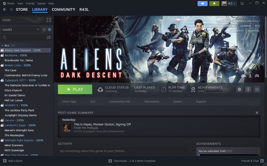Open library search filter options icon
The width and height of the screenshot is (267, 166).
48,37
